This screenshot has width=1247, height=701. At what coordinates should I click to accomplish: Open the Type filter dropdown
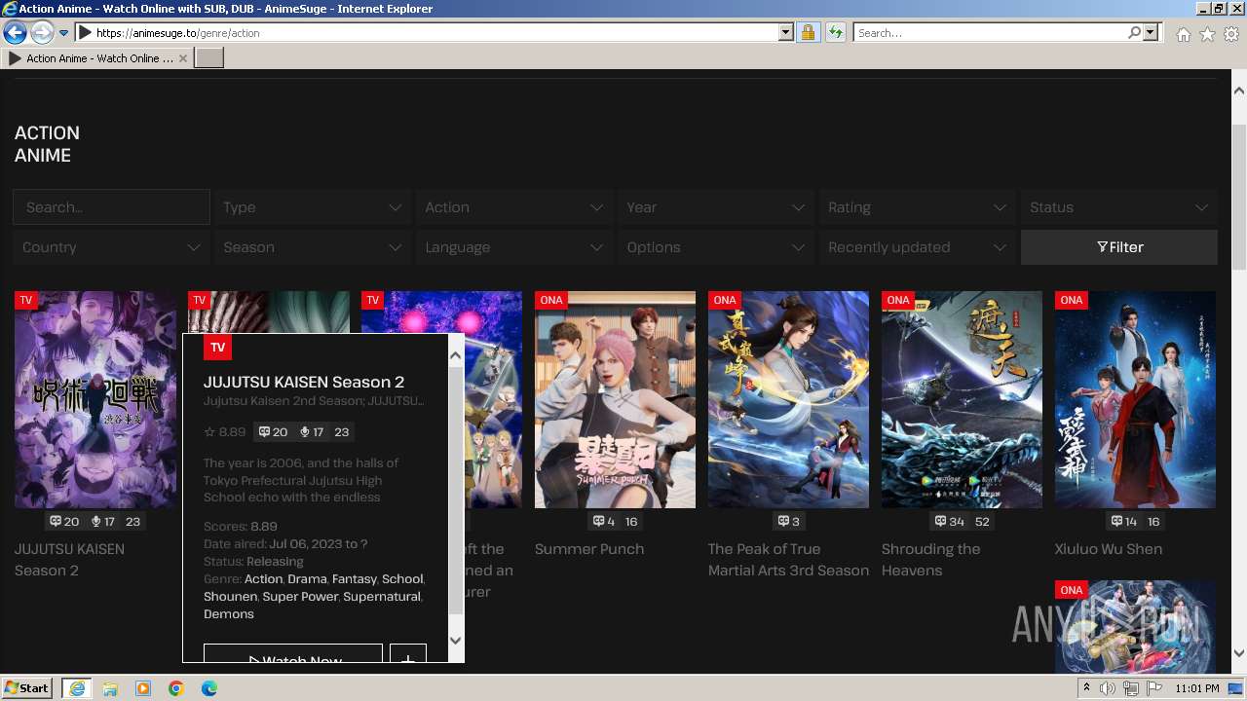coord(312,207)
